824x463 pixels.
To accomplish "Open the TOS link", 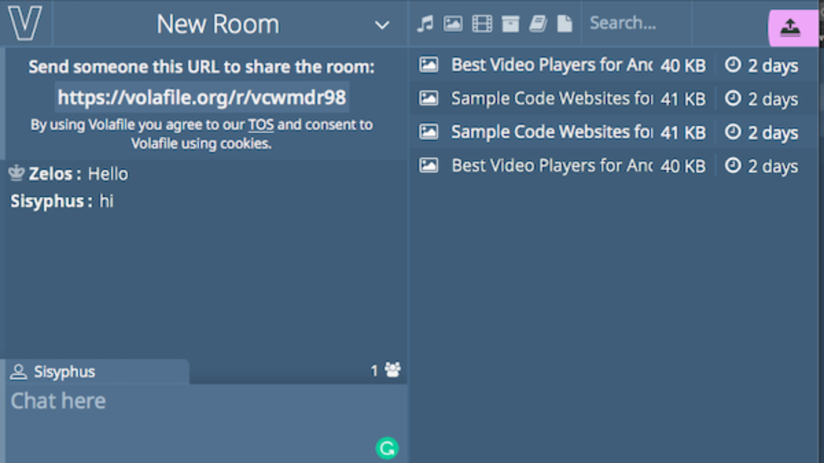I will tap(261, 126).
